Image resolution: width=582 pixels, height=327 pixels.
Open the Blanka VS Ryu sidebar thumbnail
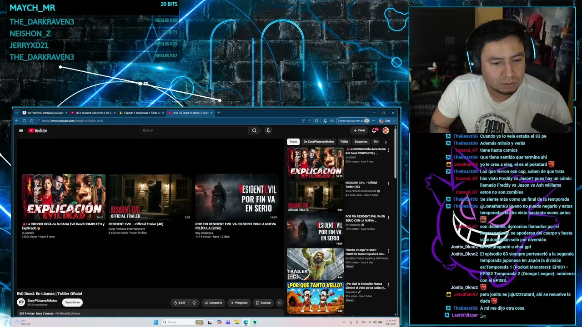click(315, 264)
